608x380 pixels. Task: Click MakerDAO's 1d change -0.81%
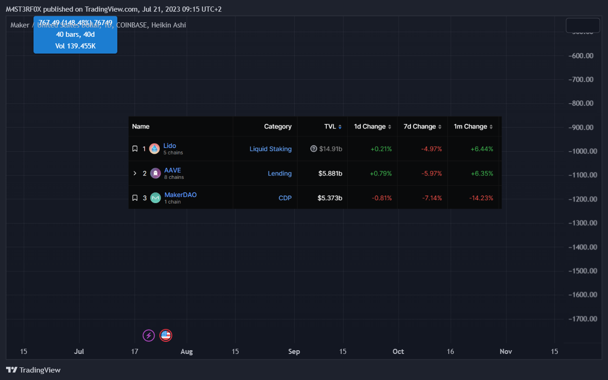[382, 198]
